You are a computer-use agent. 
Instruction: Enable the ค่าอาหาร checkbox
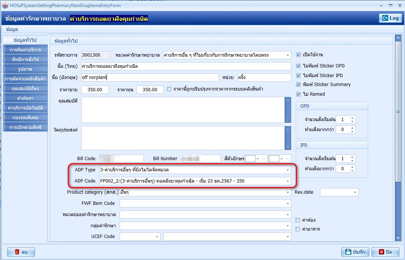(x=298, y=229)
